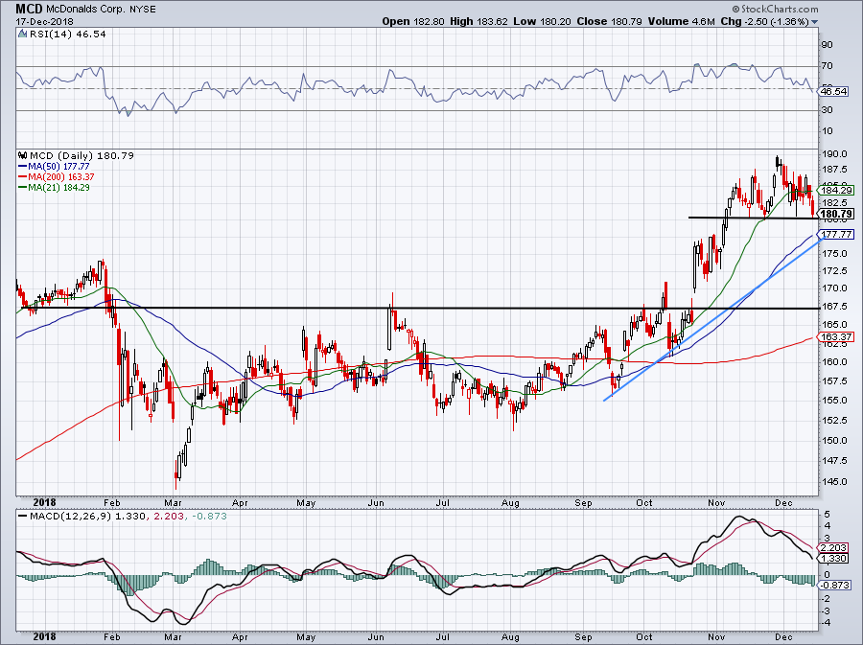Click the 90 level on RSI axis
Image resolution: width=863 pixels, height=645 pixels.
tap(827, 44)
